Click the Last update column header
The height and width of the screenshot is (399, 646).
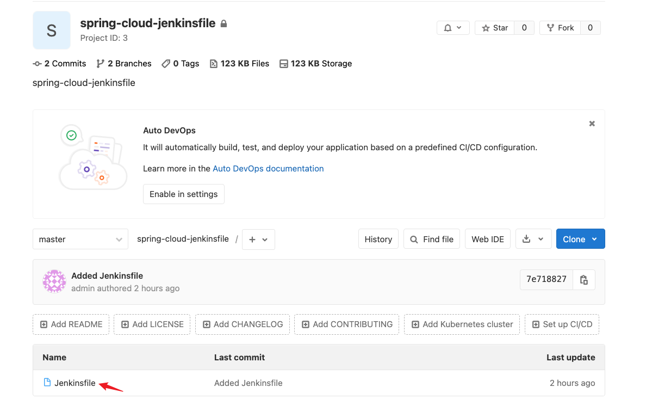point(570,357)
